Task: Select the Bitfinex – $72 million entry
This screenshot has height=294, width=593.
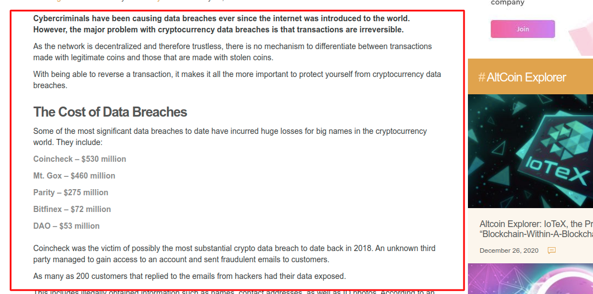Action: pyautogui.click(x=72, y=209)
